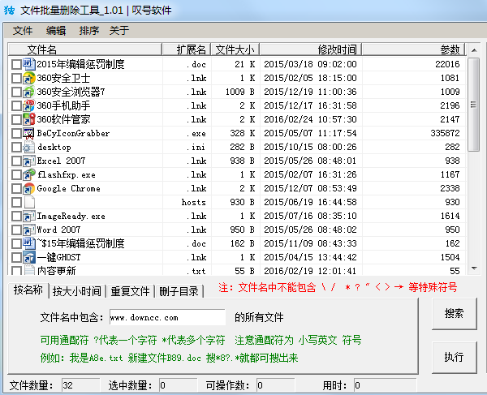Click the app icon in title bar
Image resolution: width=487 pixels, height=395 pixels.
coord(9,10)
